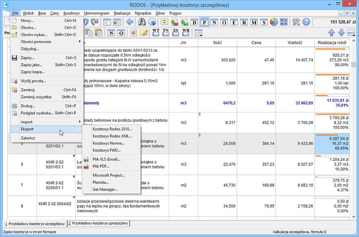Toggle the R view button in toolbar
This screenshot has height=237, width=359.
(244, 22)
